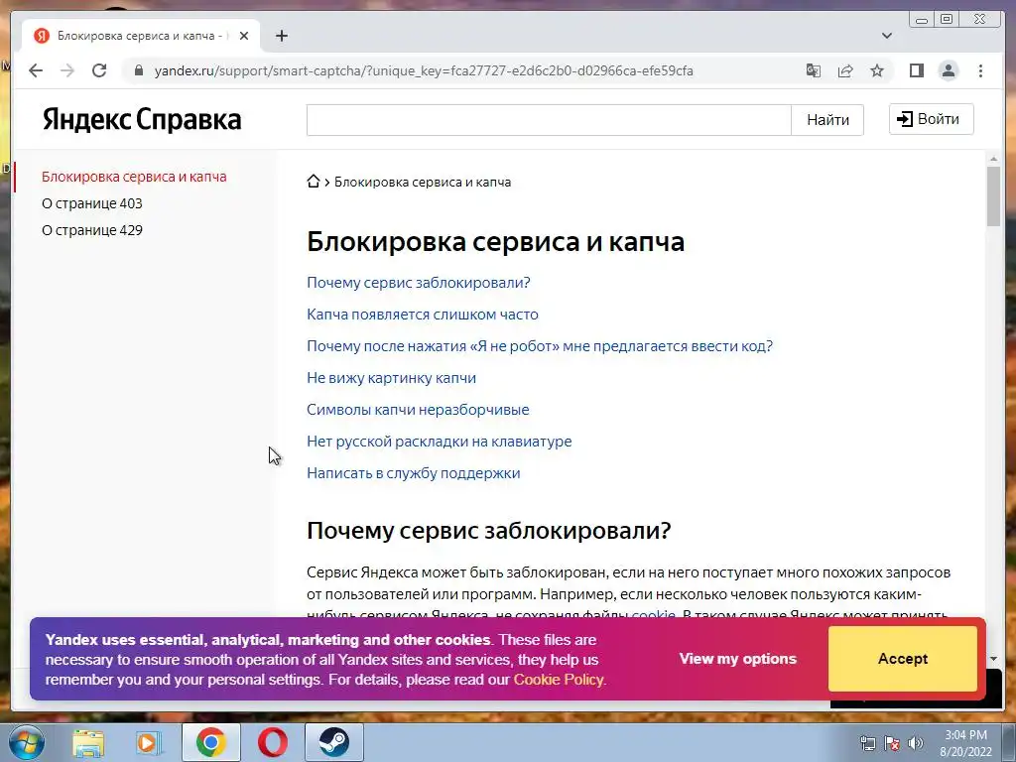Image resolution: width=1016 pixels, height=762 pixels.
Task: Open Opera from the taskbar
Action: point(273,742)
